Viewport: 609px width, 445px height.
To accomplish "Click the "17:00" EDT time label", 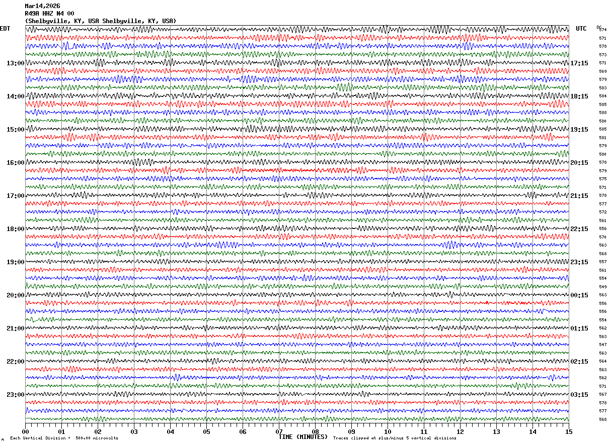I will (15, 196).
